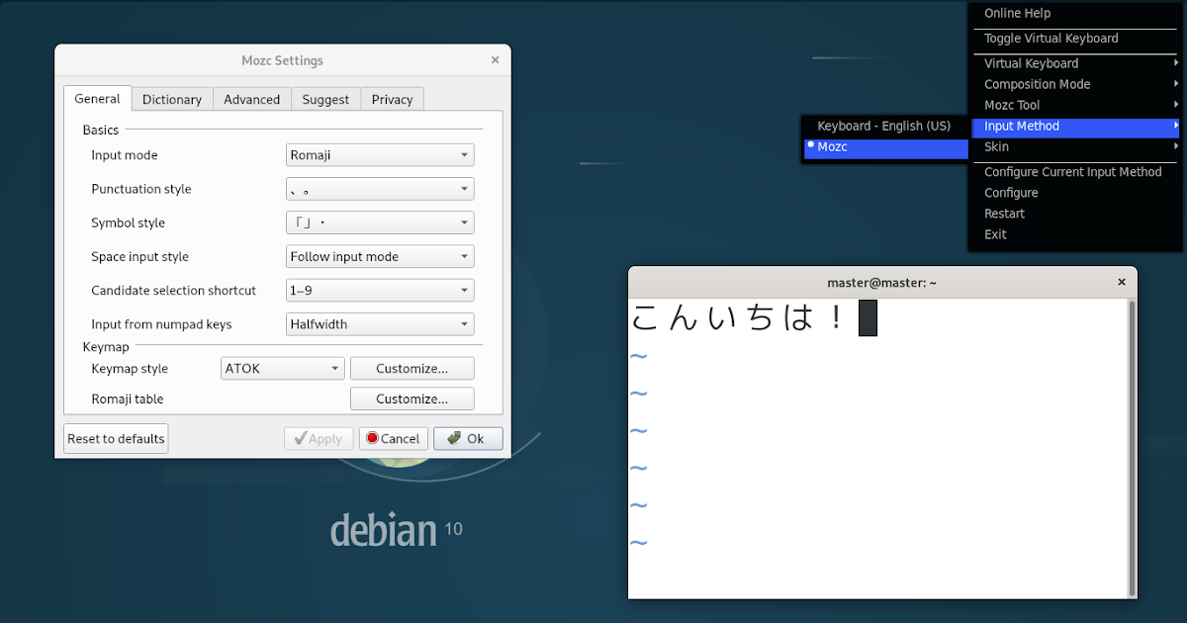Click the grayed Apply checkmark icon
This screenshot has height=623, width=1187.
[x=302, y=438]
